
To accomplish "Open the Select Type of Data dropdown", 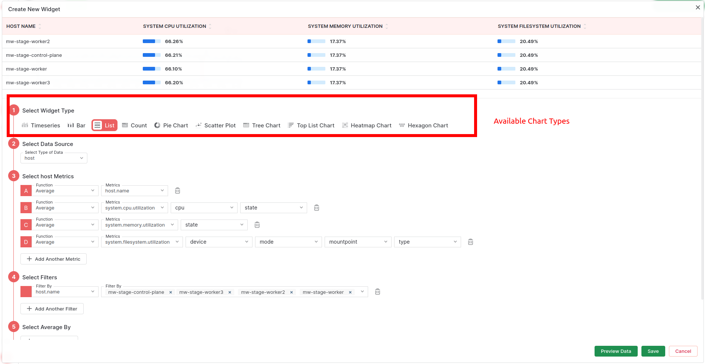I will [x=54, y=158].
